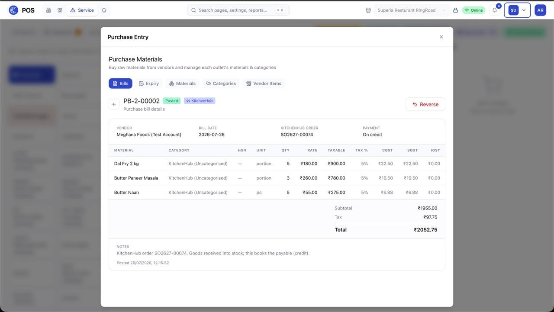
Task: Click the ₹780.00 taxable amount
Action: [336, 178]
